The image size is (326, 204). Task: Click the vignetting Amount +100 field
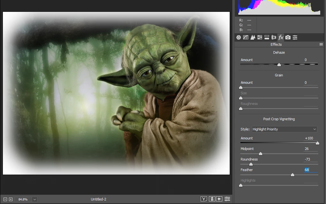pos(311,138)
